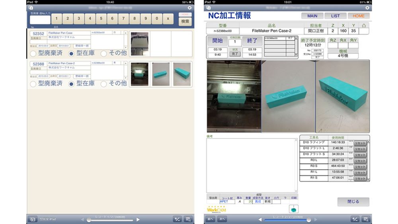Select 型廃棄済 radio for record 52352
This screenshot has width=398, height=224.
click(x=33, y=54)
